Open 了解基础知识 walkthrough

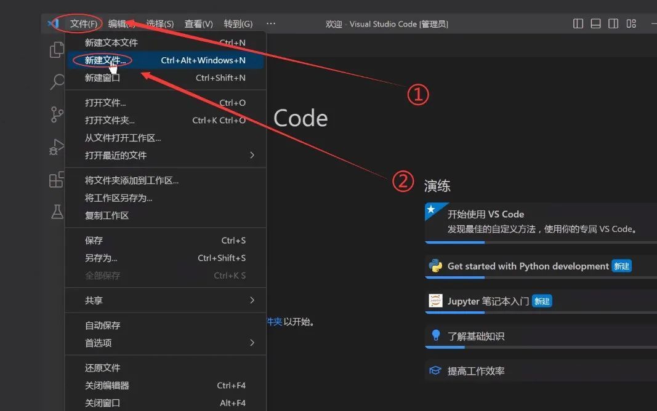point(541,336)
